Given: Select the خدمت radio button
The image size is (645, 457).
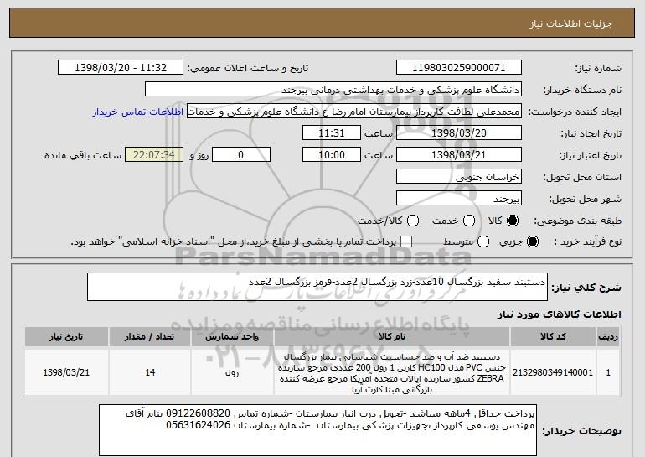Looking at the screenshot, I should [x=469, y=221].
